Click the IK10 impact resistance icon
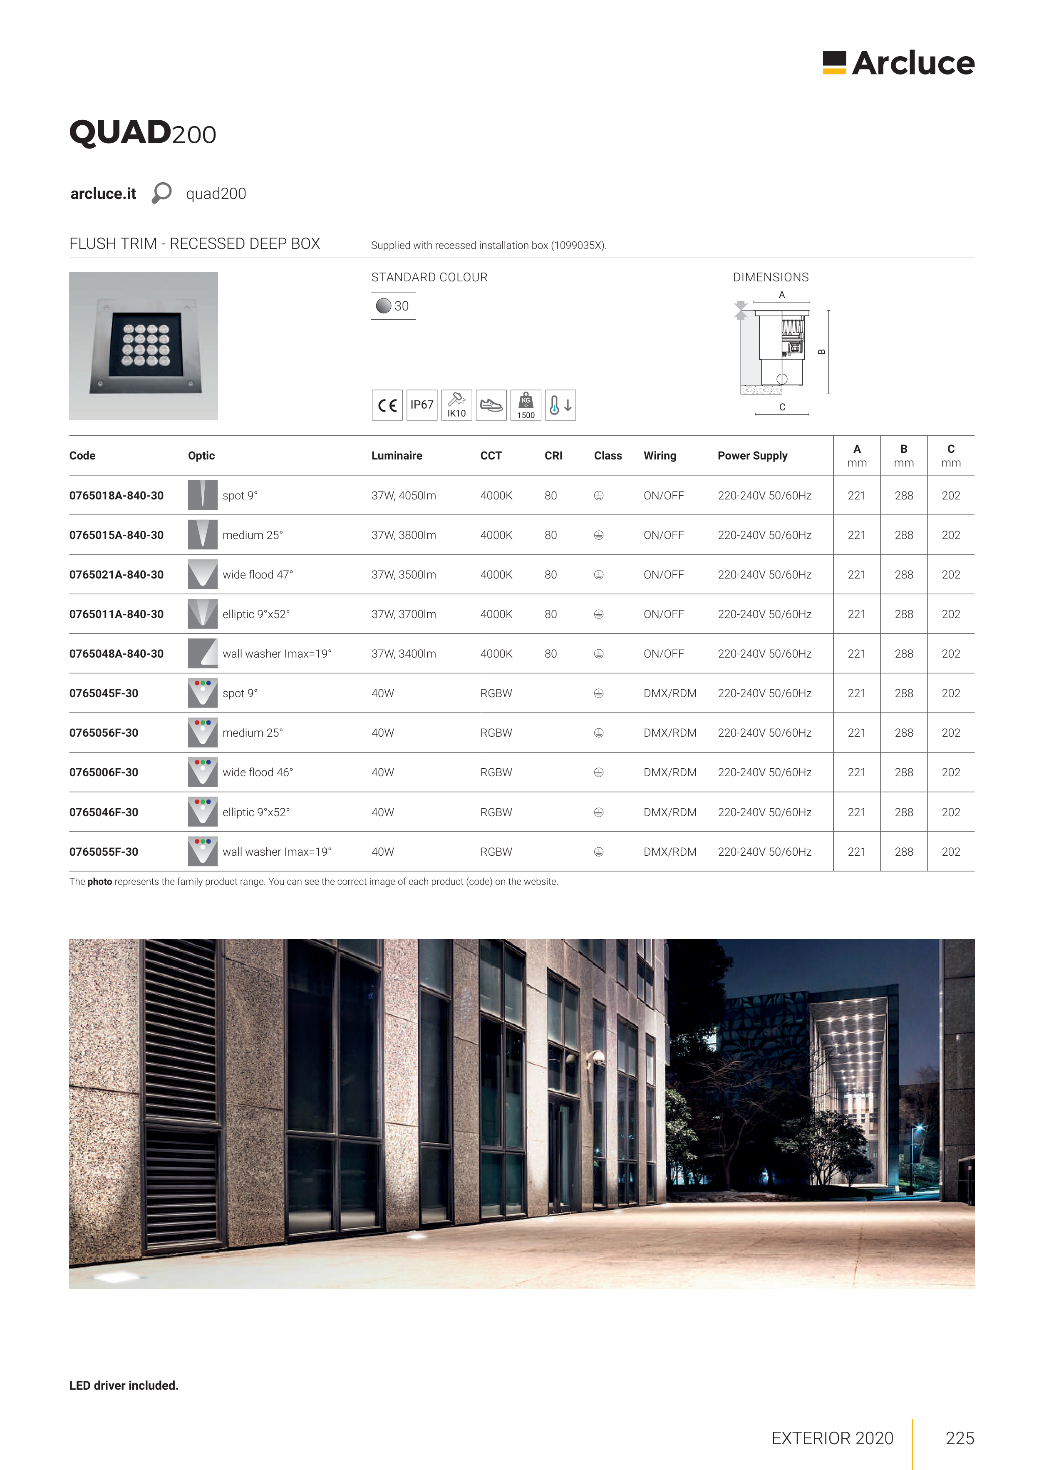This screenshot has width=1039, height=1470. coord(456,405)
